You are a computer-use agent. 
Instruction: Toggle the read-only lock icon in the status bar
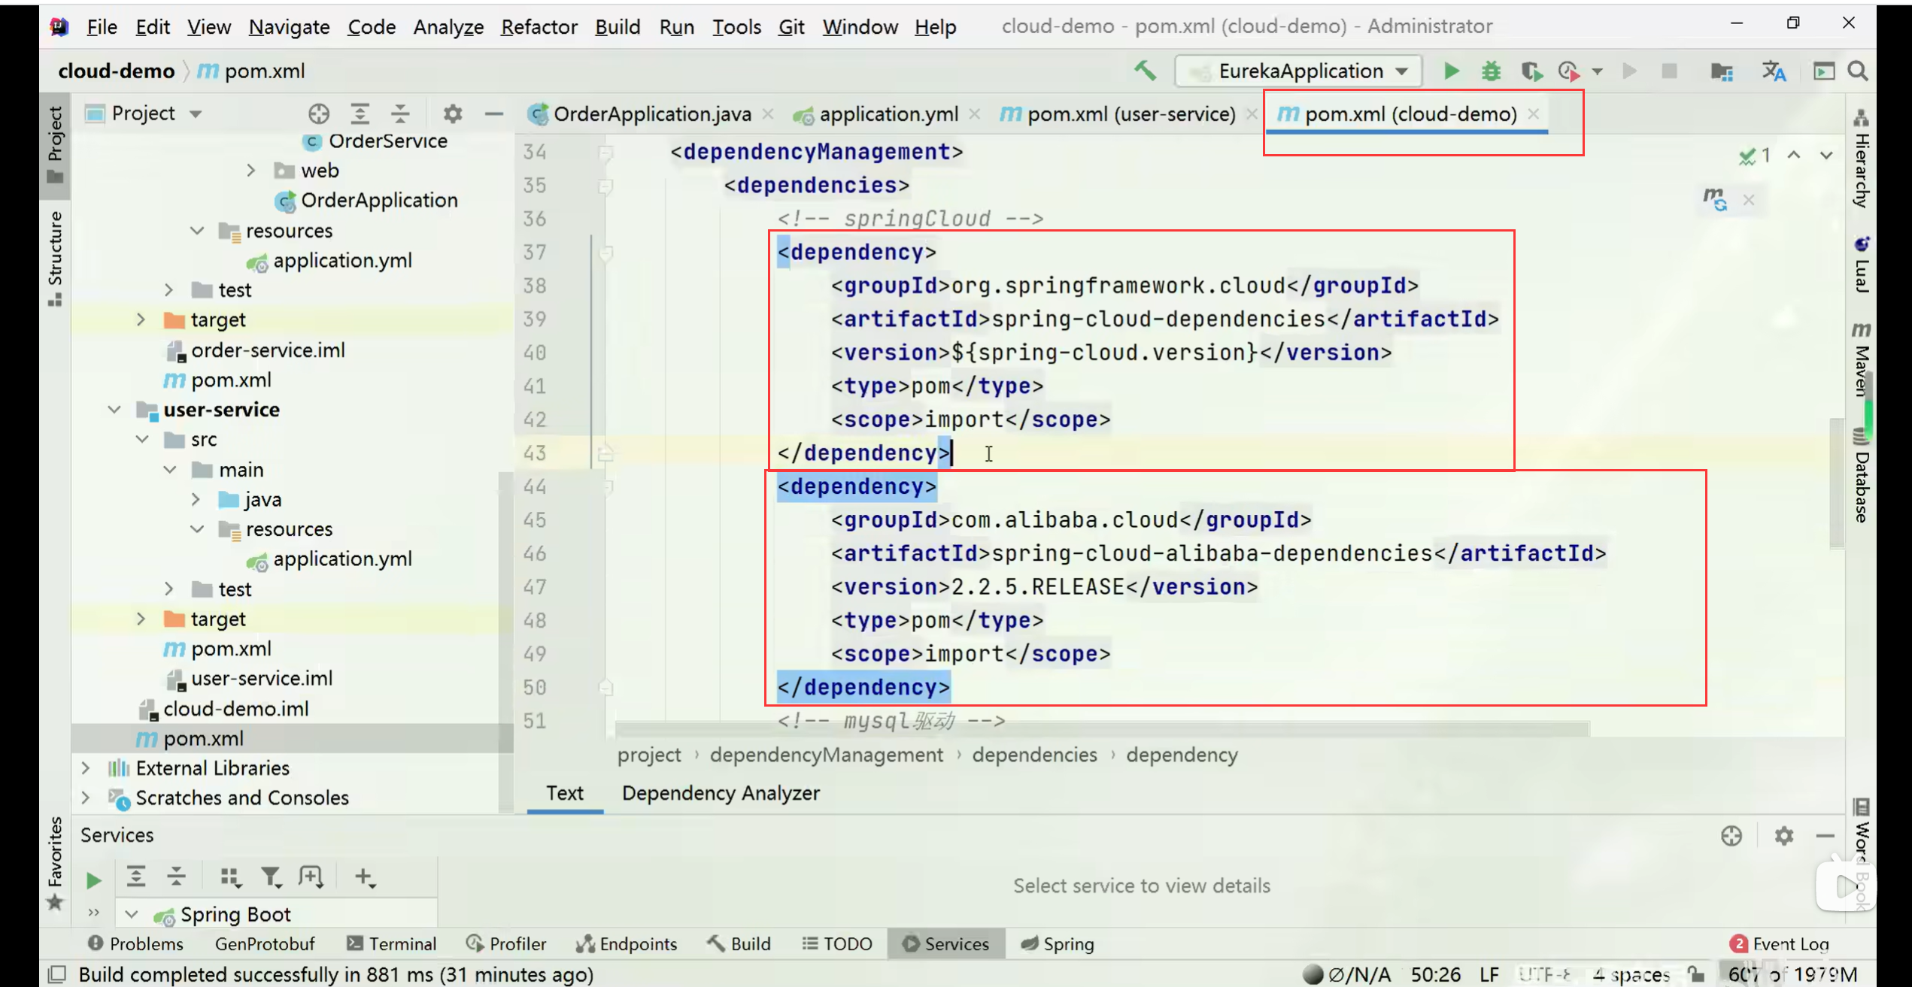1696,974
